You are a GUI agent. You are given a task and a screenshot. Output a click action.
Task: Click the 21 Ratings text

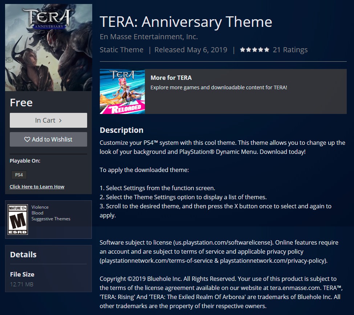click(290, 50)
